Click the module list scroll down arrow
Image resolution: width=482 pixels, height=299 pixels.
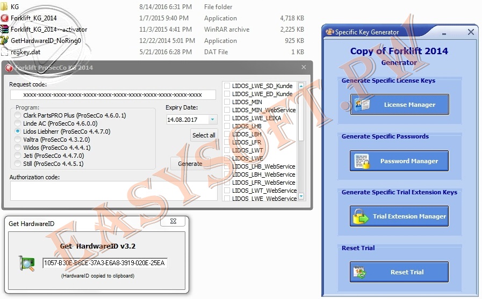pyautogui.click(x=301, y=196)
